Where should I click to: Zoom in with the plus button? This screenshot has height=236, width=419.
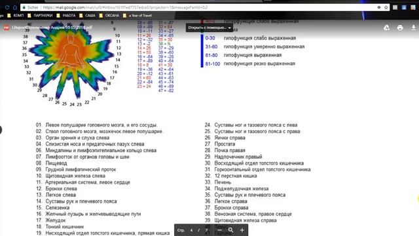[x=242, y=230]
